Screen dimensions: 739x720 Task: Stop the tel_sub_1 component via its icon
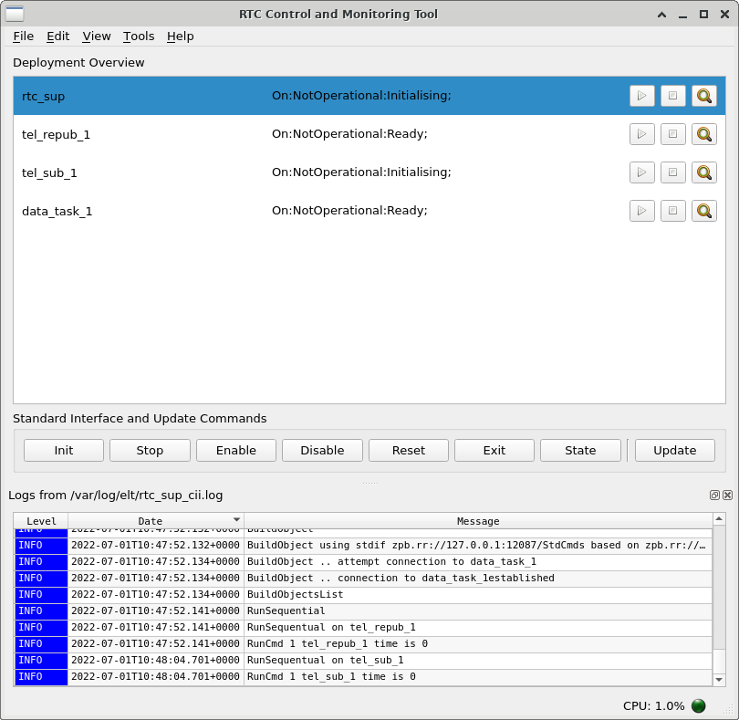click(x=672, y=172)
